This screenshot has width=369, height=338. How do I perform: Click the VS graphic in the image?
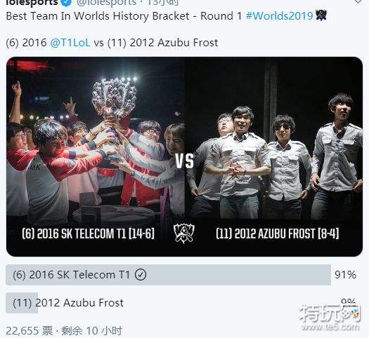185,161
